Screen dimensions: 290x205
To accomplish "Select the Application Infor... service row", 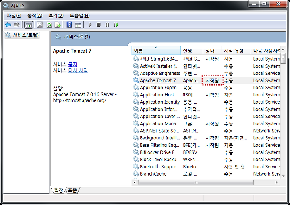I will click(206, 109).
